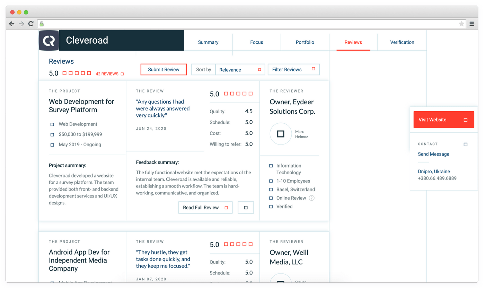Switch to the Portfolio tab
485x288 pixels.
(x=305, y=42)
